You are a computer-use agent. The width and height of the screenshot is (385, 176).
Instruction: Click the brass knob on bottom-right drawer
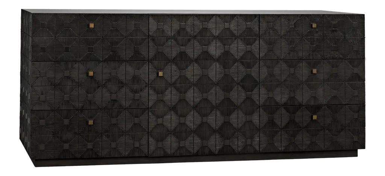pos(314,118)
